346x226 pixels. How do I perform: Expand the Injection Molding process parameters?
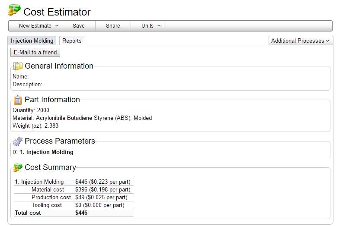pyautogui.click(x=15, y=152)
